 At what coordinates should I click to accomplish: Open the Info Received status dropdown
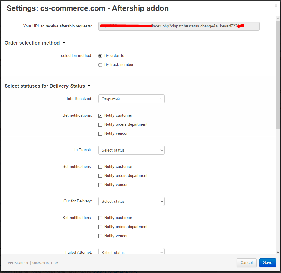pyautogui.click(x=131, y=99)
